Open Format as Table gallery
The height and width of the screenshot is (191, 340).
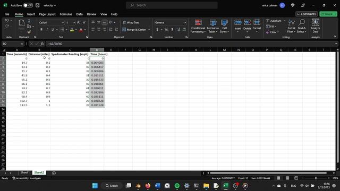212,26
